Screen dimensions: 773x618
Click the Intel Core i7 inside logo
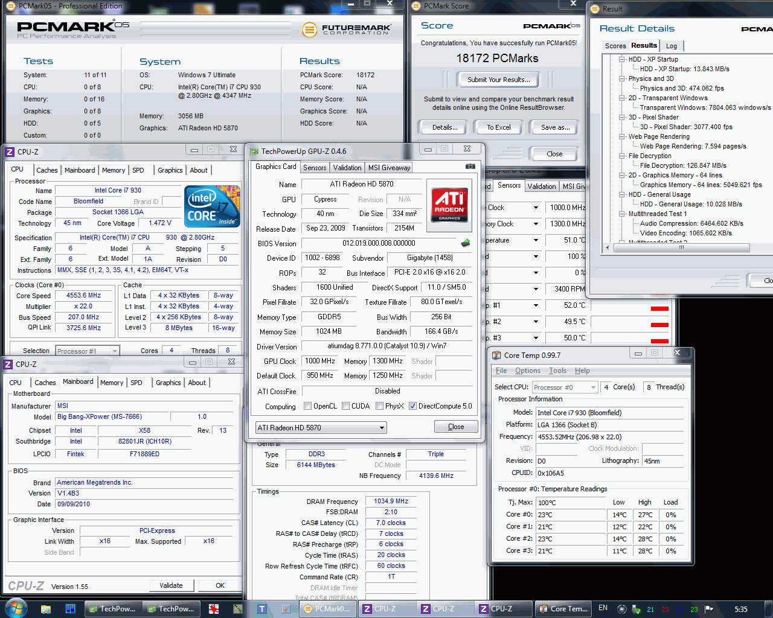point(213,206)
